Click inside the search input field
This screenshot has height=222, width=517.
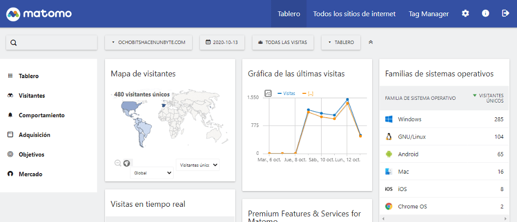coord(52,42)
